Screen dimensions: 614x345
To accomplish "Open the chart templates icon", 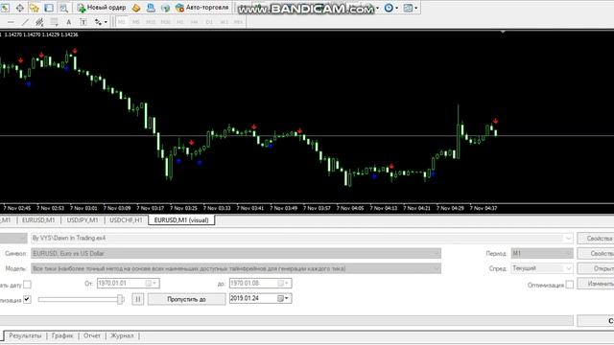I will [x=408, y=8].
